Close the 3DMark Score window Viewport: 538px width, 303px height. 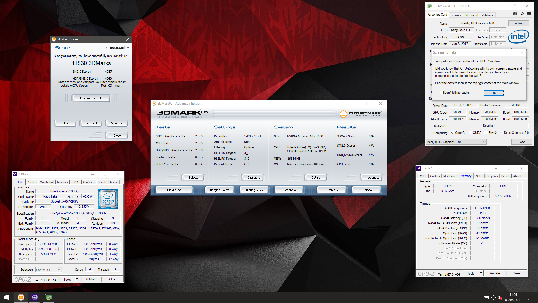(x=128, y=39)
